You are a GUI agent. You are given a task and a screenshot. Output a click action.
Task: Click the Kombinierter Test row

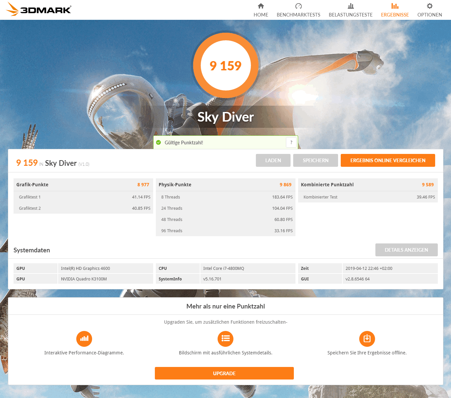368,197
